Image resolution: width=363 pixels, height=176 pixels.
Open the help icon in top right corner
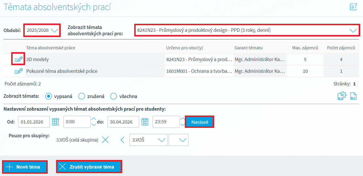pyautogui.click(x=353, y=7)
